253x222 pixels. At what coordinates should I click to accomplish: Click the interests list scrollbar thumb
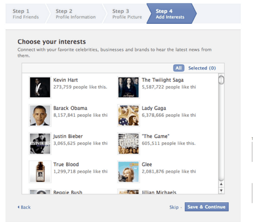tap(222, 80)
